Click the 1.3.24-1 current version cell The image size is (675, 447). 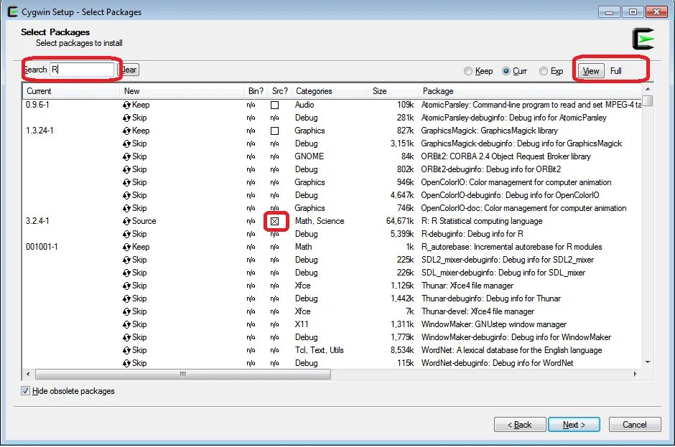coord(39,131)
